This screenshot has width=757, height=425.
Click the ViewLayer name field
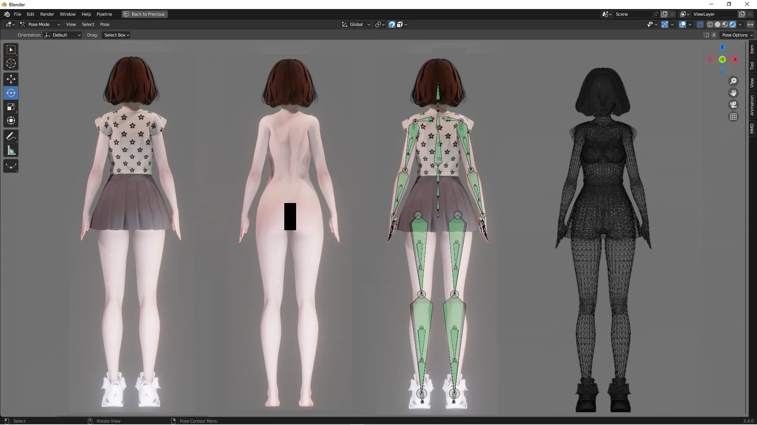click(714, 14)
